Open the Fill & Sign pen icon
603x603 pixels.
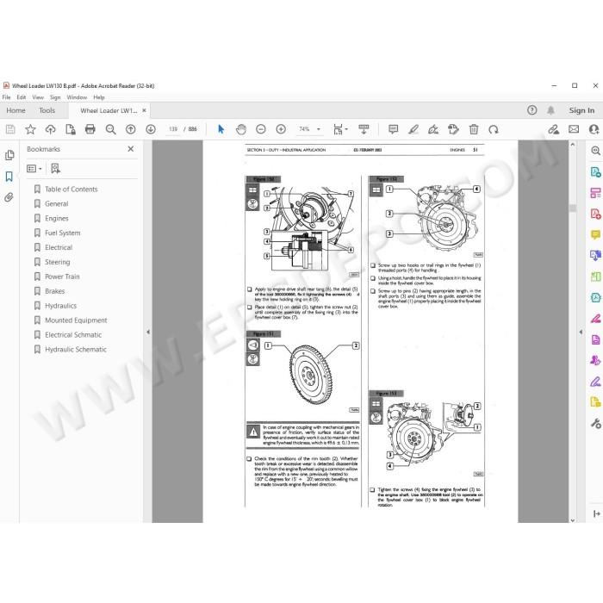pos(595,382)
